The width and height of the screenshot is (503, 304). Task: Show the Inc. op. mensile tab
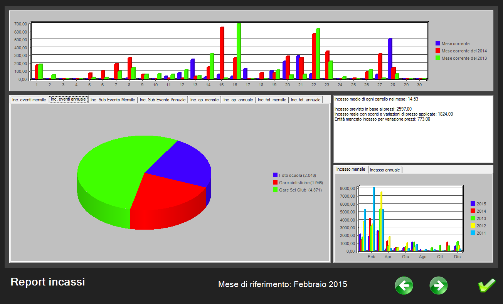tap(204, 100)
